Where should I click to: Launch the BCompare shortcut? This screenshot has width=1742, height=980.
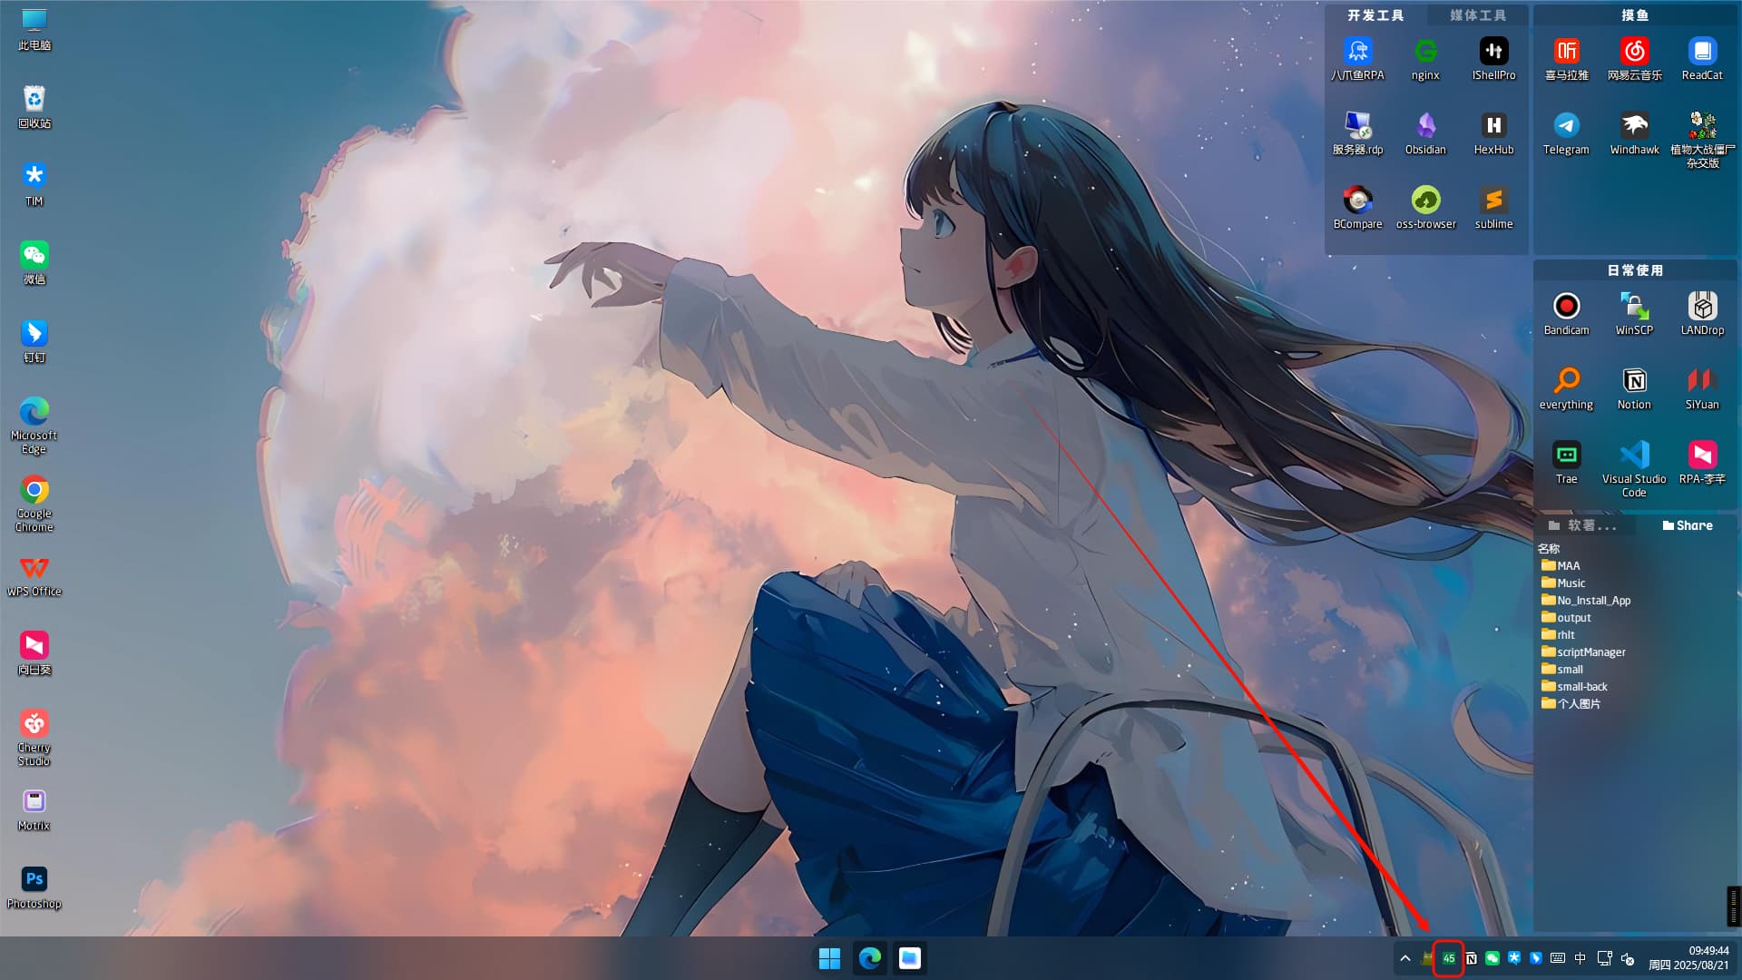pos(1357,207)
